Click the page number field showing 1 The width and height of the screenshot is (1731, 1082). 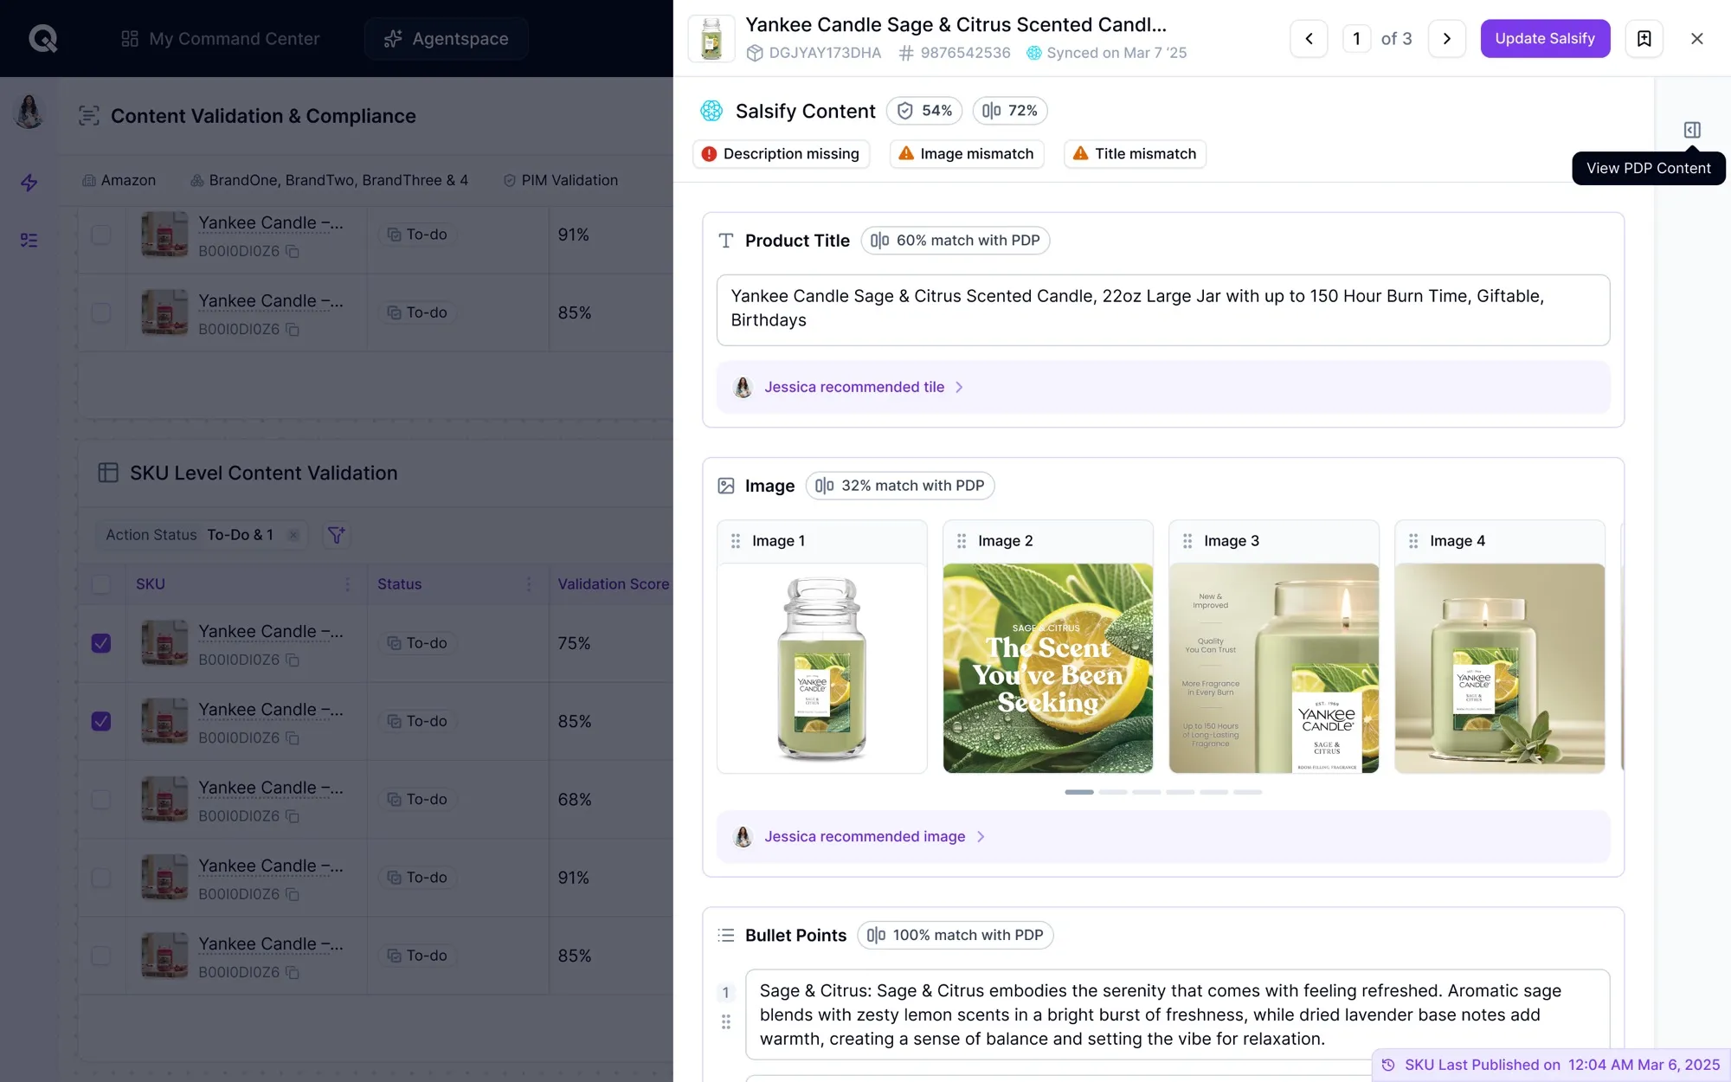(1356, 39)
